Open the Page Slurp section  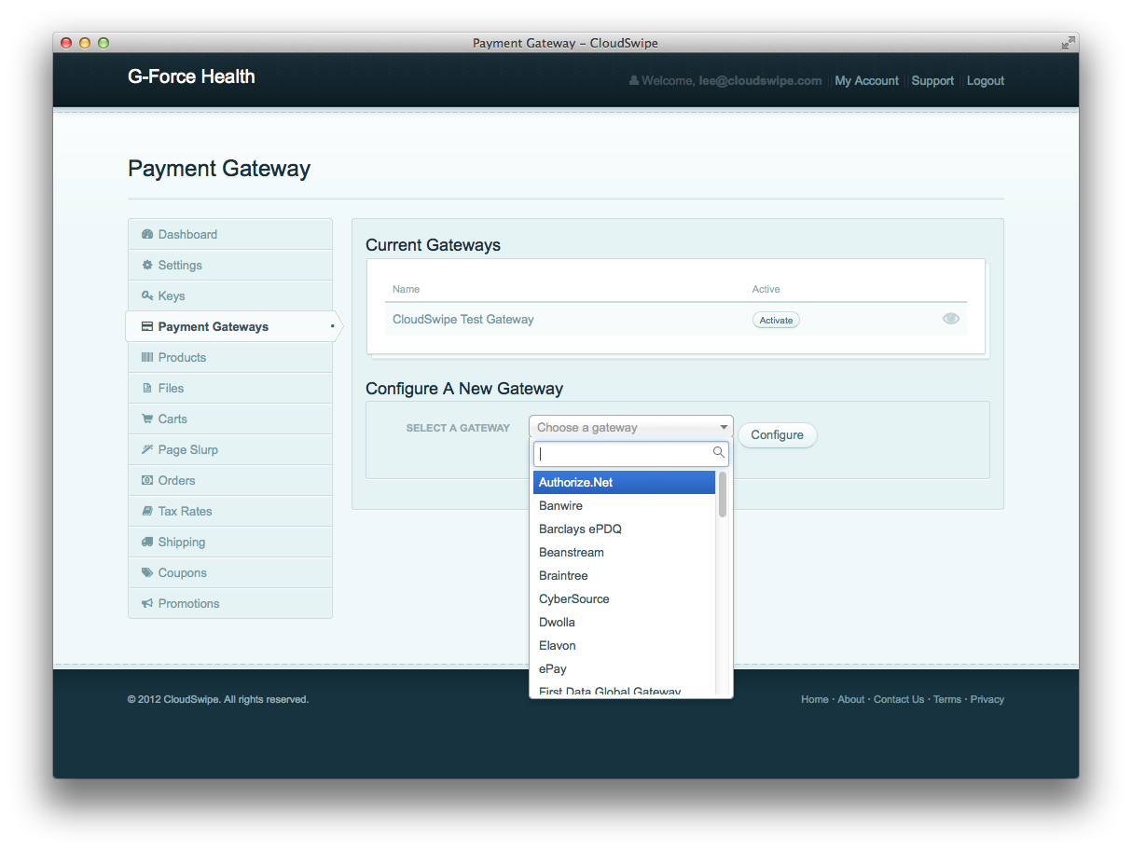click(x=230, y=449)
